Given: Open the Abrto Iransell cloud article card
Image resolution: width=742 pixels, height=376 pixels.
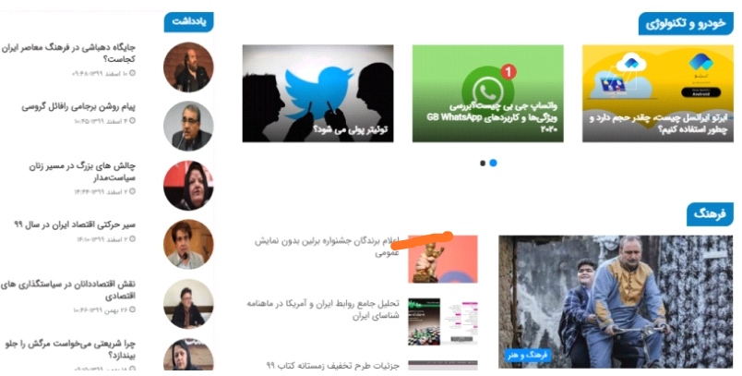Looking at the screenshot, I should click(658, 93).
